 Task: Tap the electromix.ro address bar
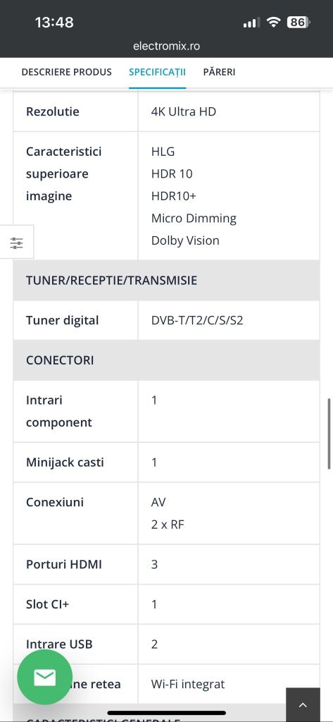166,46
